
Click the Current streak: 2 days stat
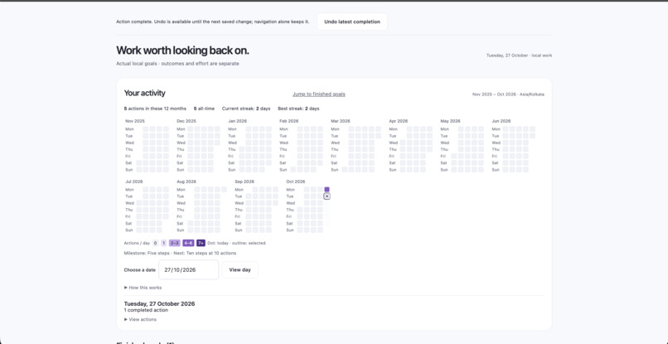tap(246, 109)
